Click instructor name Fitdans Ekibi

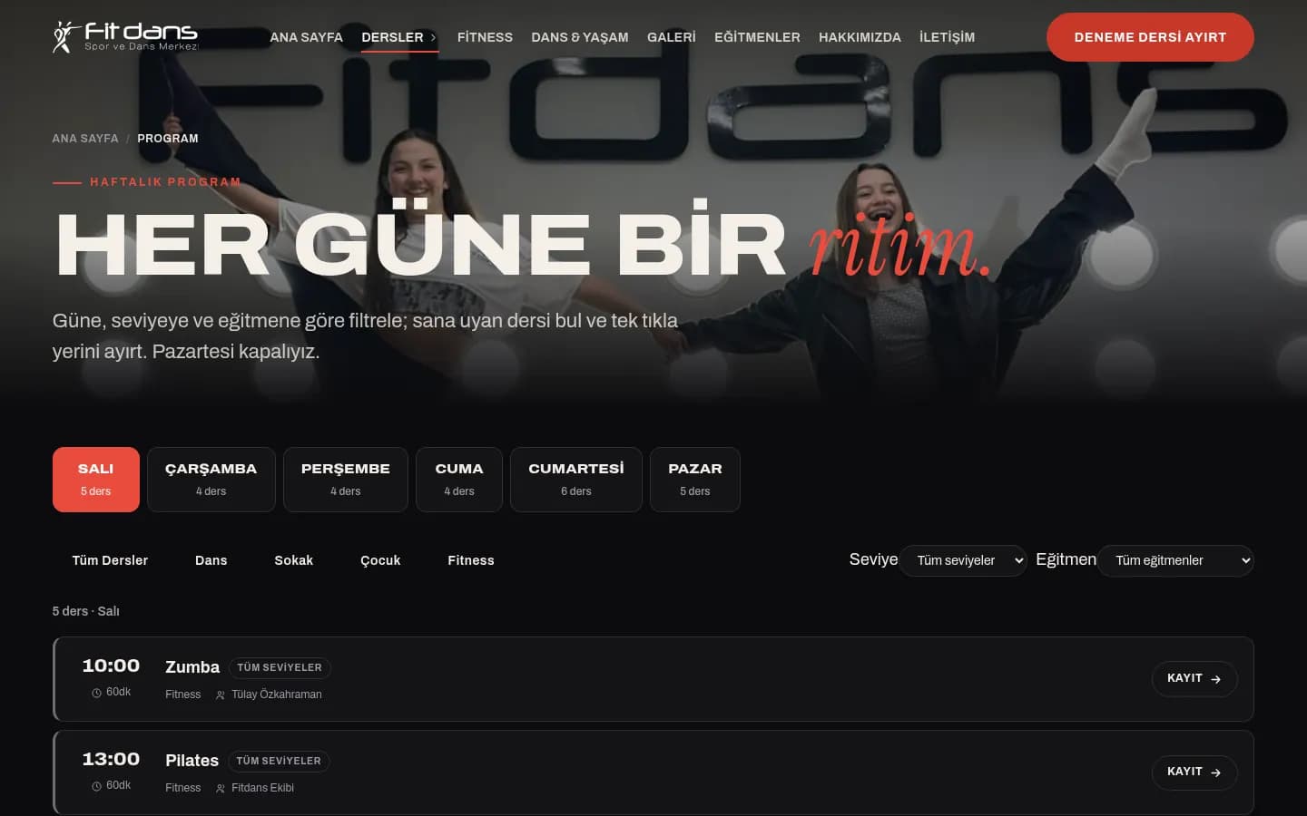262,788
